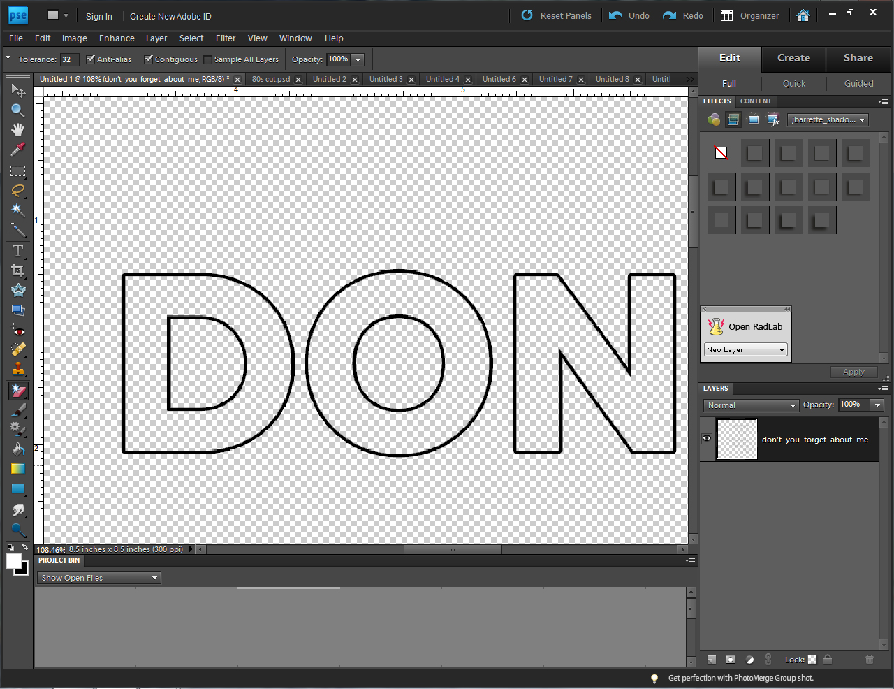Enable Sample All Layers option
The image size is (894, 689).
pos(207,59)
